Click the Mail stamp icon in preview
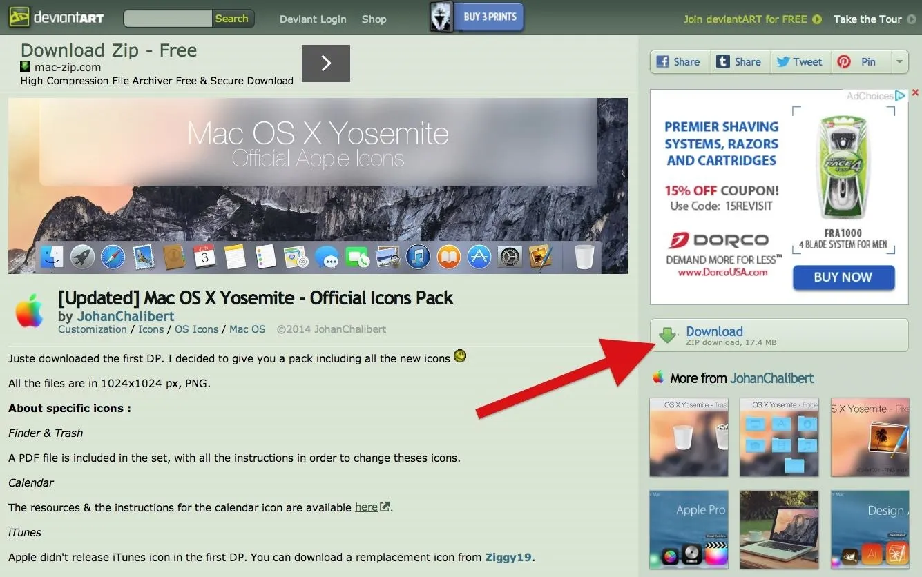 pos(144,257)
